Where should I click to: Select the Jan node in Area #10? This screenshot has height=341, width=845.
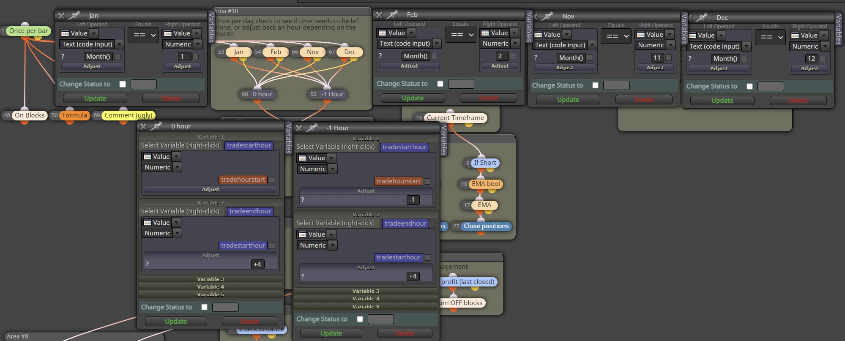tap(238, 52)
